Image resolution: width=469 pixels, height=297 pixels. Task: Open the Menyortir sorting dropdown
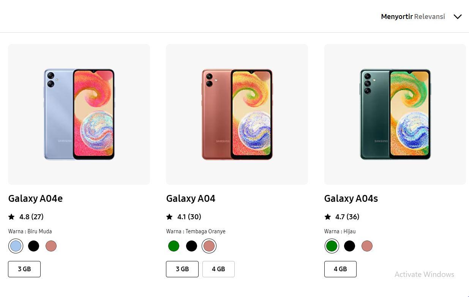(396, 16)
